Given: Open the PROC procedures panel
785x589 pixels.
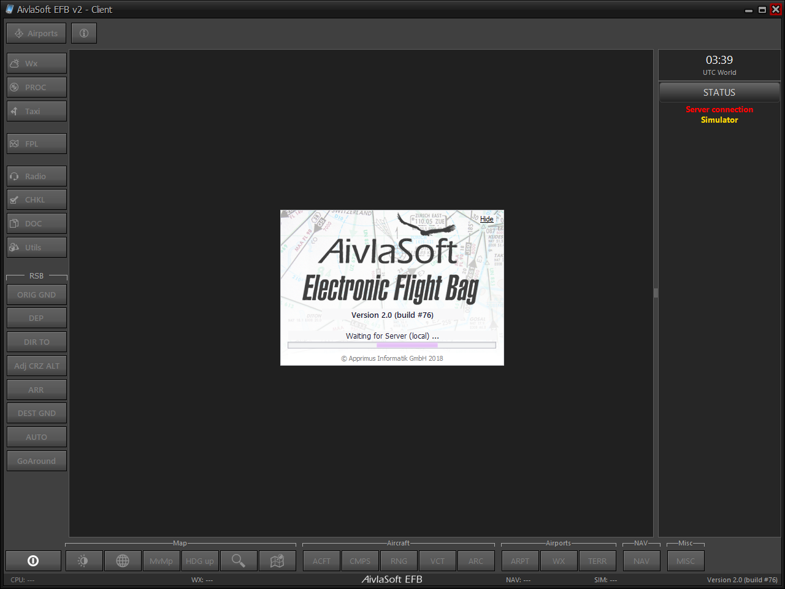Looking at the screenshot, I should coord(37,87).
